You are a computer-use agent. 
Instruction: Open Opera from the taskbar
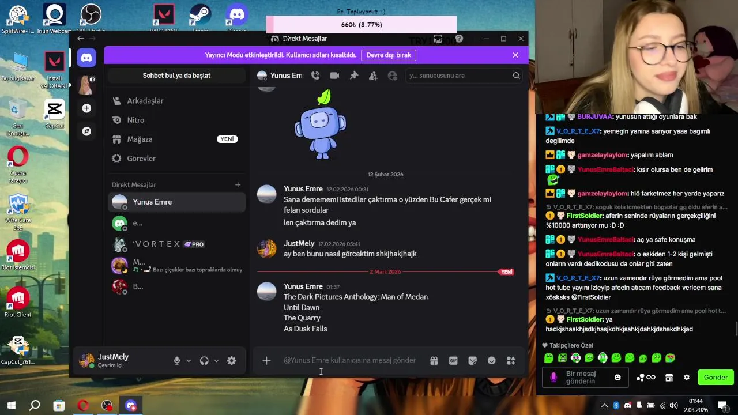[83, 406]
